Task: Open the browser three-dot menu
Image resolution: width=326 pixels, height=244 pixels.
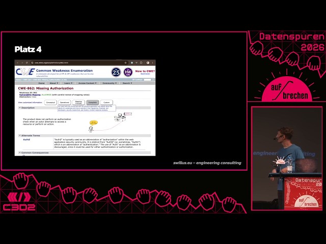Action: [152, 63]
